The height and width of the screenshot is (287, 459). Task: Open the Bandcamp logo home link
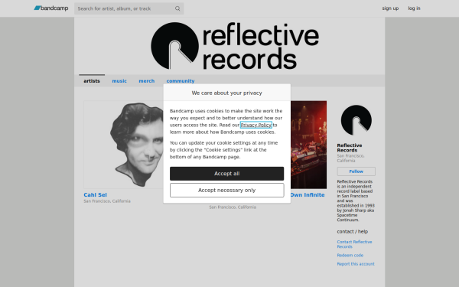pos(51,8)
